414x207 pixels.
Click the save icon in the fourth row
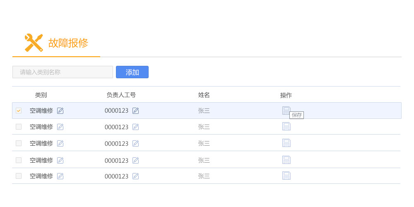(286, 160)
